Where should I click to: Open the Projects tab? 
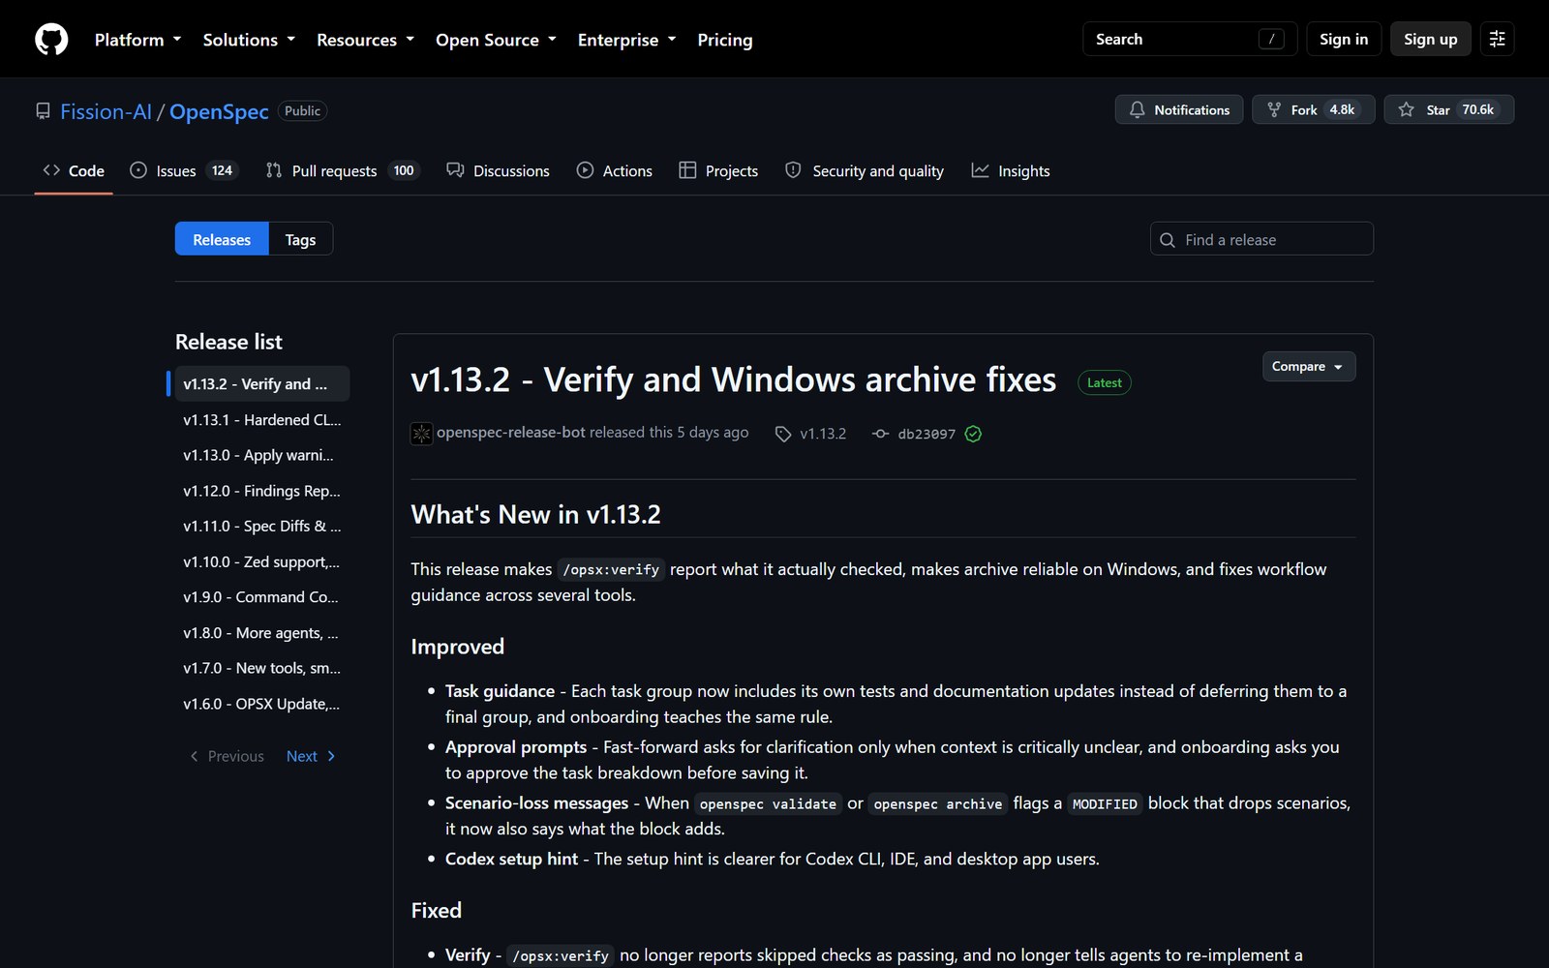coord(718,170)
